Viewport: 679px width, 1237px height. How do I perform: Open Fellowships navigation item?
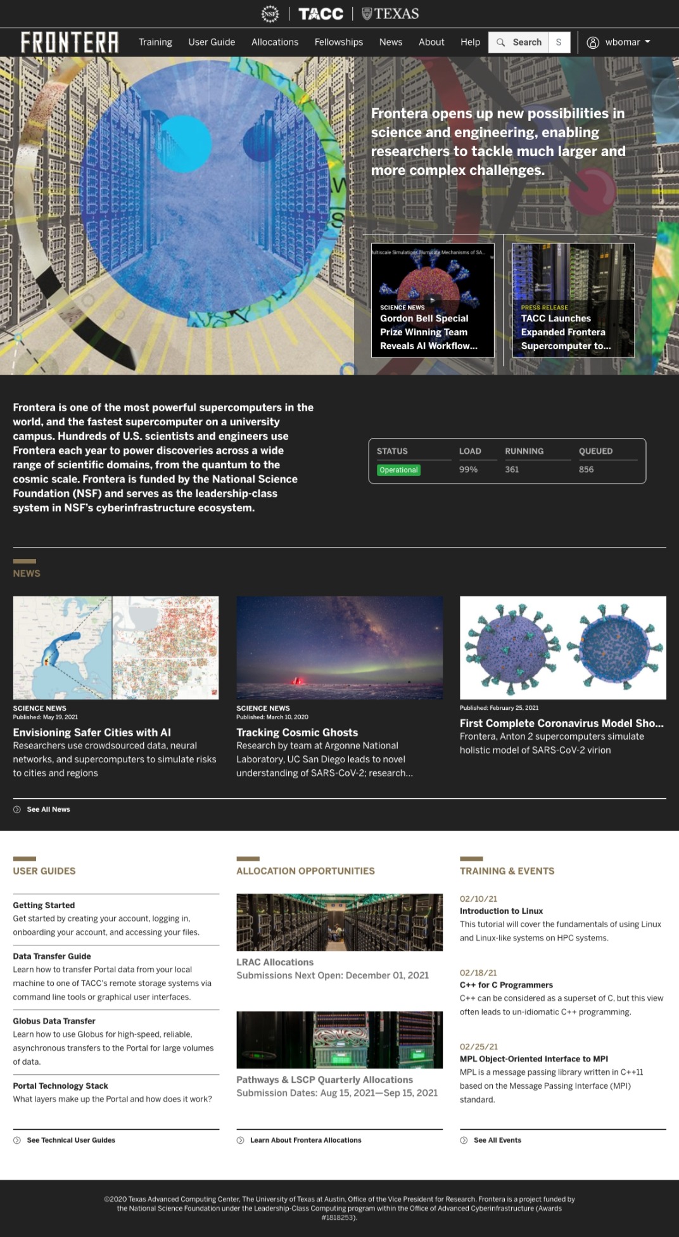pos(339,42)
